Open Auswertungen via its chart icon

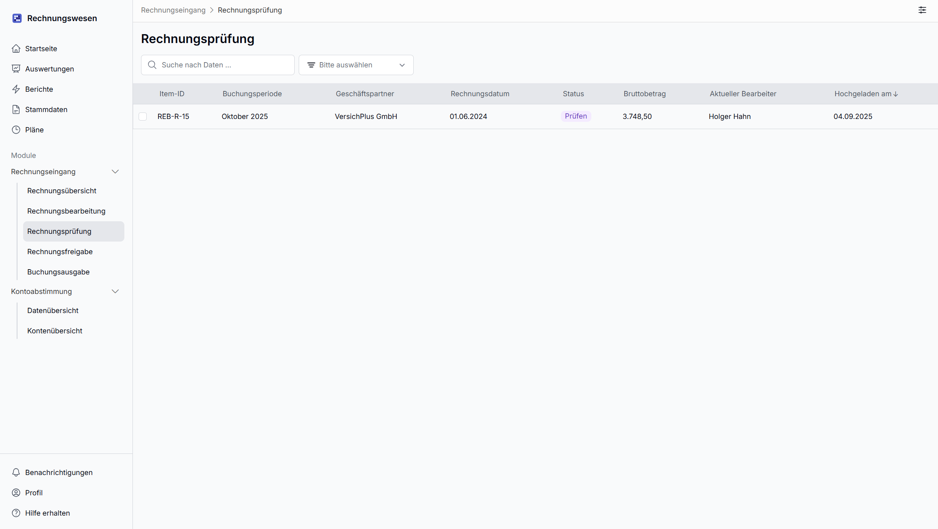tap(16, 69)
